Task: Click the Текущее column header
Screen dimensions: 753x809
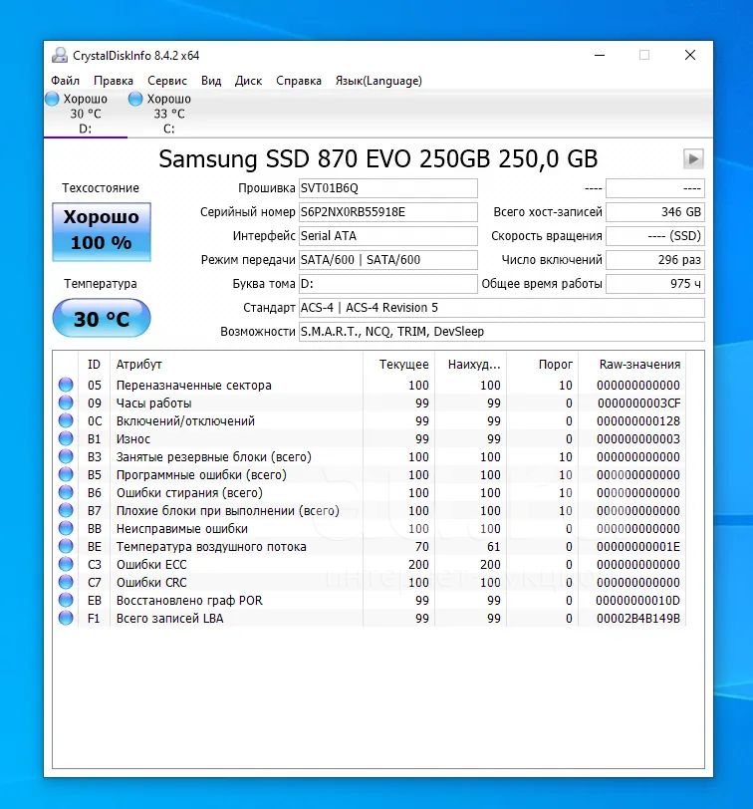Action: [x=399, y=365]
